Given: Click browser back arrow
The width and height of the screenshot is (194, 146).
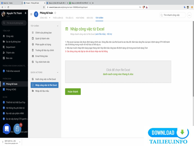Looking at the screenshot, I should point(2,7).
